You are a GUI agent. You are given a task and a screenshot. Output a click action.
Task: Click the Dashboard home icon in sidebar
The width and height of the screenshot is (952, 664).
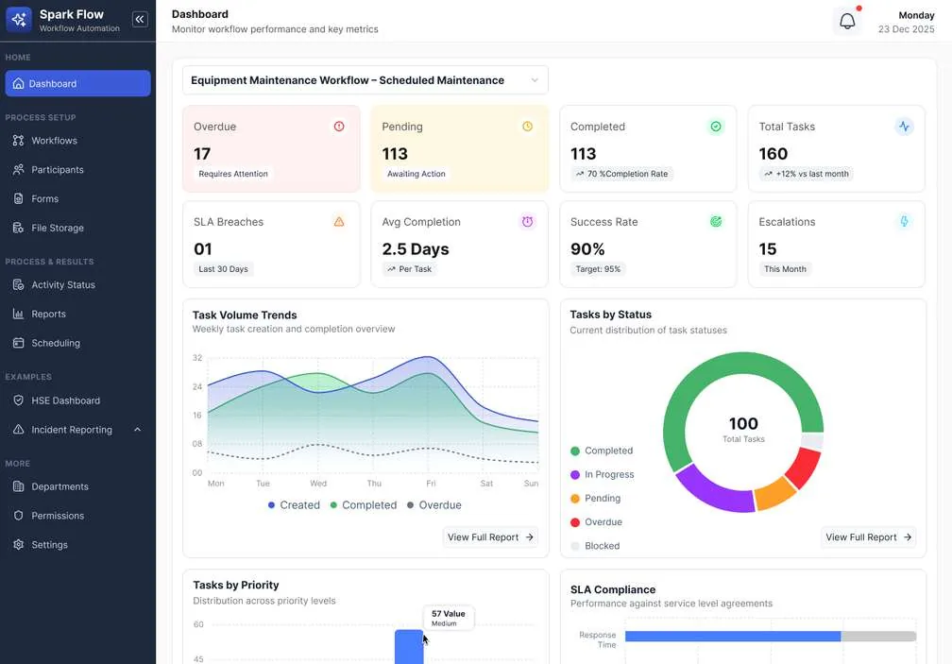[18, 83]
